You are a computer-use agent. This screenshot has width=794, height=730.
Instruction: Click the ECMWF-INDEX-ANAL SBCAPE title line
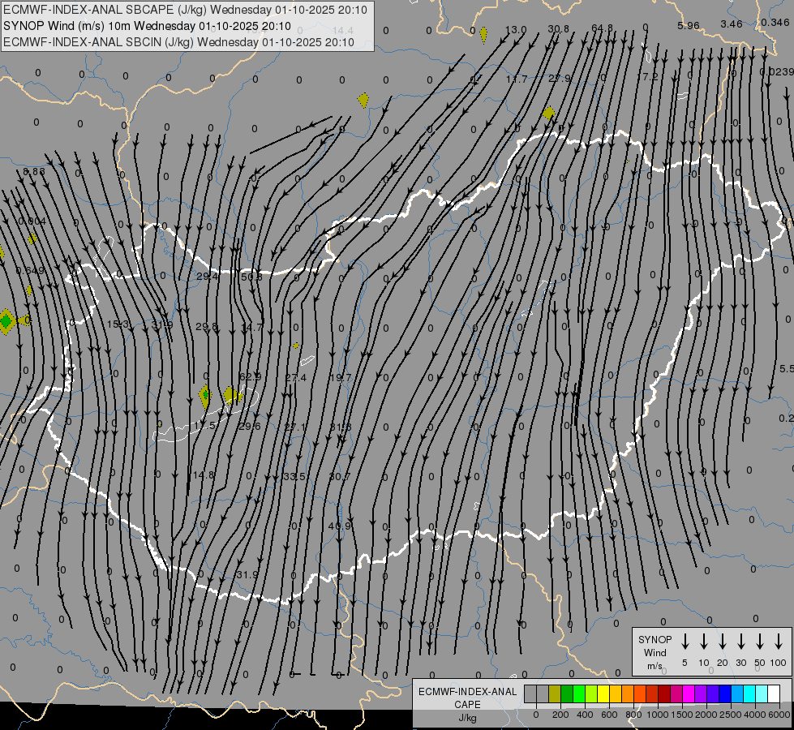pos(186,10)
